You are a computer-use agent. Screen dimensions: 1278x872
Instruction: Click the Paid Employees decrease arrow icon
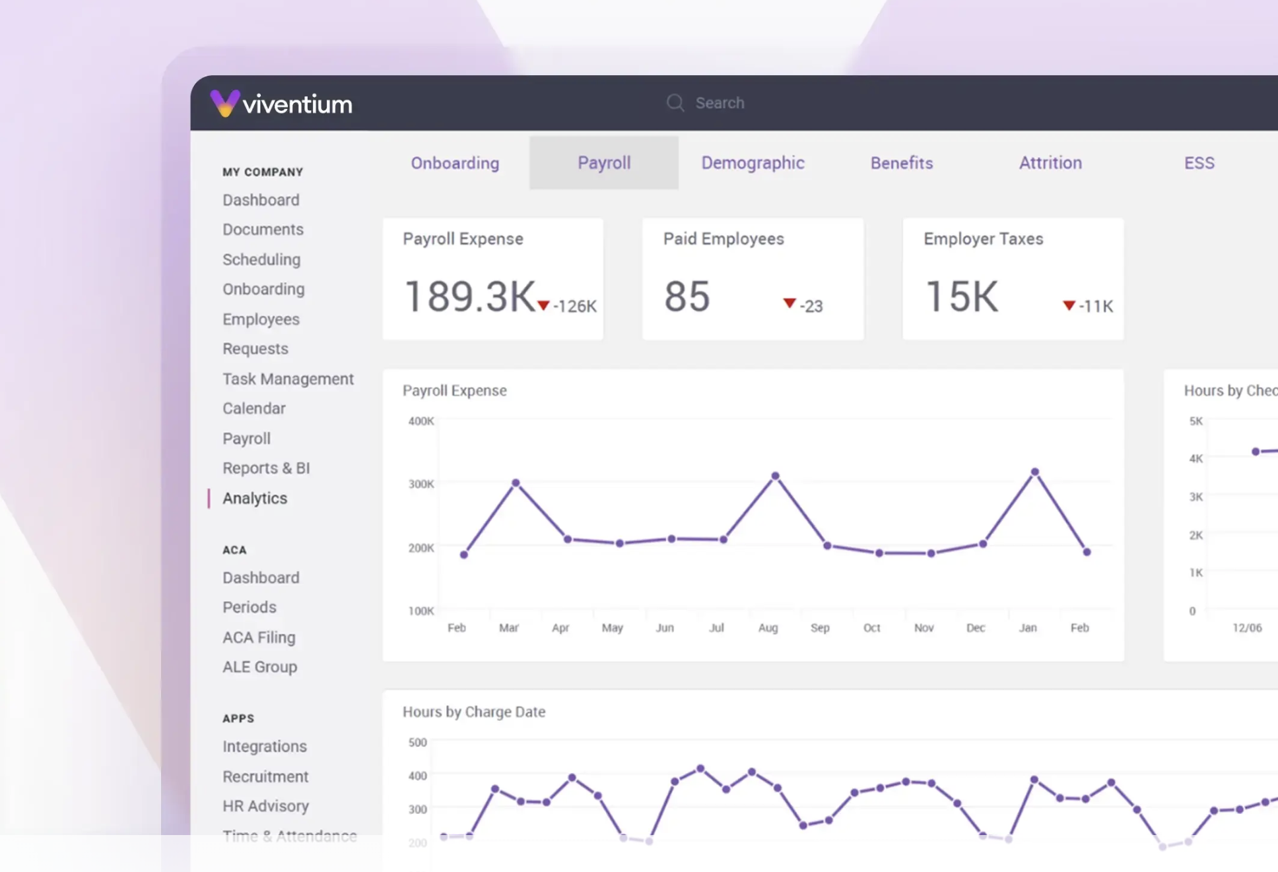click(x=789, y=303)
